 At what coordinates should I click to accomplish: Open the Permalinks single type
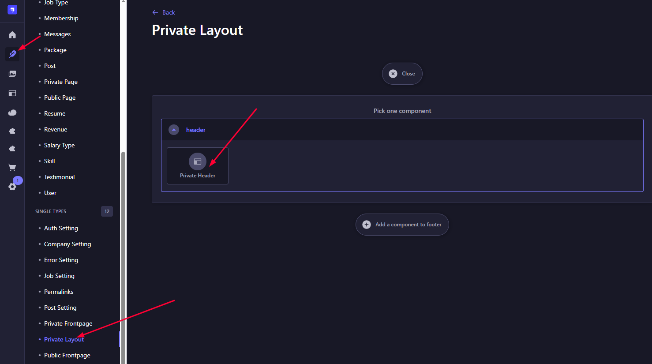tap(59, 292)
